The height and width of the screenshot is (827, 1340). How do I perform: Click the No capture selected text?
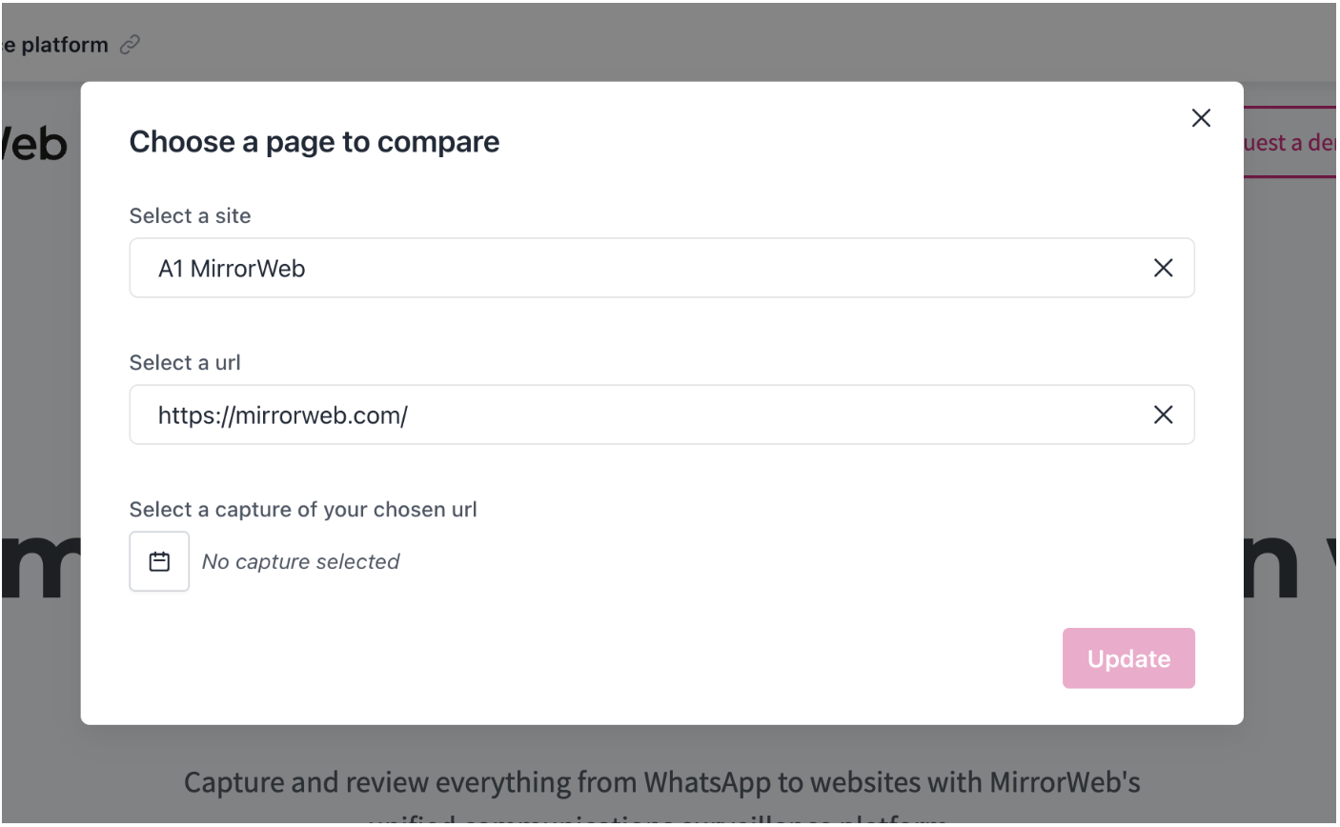pos(300,562)
